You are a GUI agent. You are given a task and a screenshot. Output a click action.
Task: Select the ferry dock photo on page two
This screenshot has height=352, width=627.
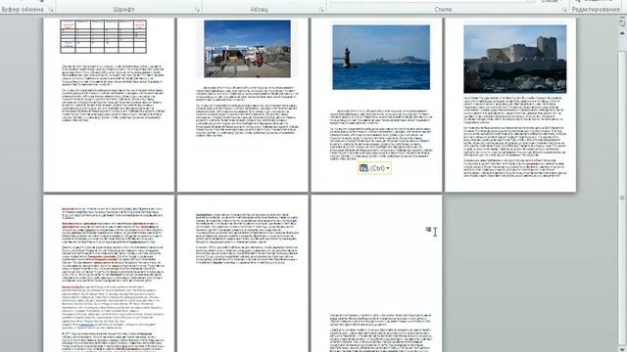(x=247, y=49)
